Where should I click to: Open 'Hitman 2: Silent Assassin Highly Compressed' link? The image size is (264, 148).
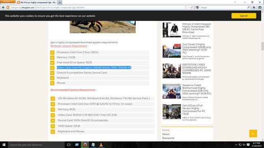[x=197, y=28]
